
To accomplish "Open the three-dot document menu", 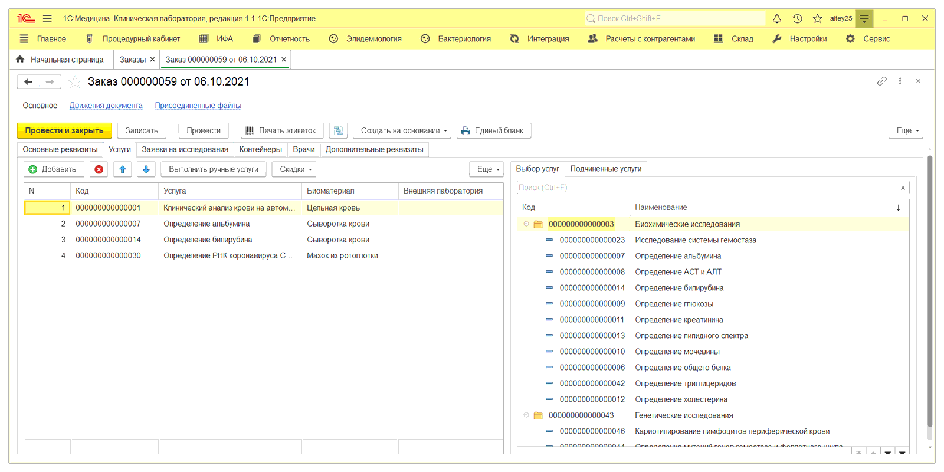I will coord(900,81).
